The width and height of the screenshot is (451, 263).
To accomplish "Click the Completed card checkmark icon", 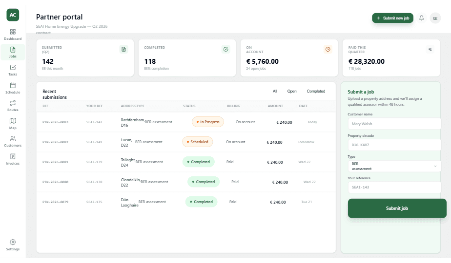I will coord(226,49).
